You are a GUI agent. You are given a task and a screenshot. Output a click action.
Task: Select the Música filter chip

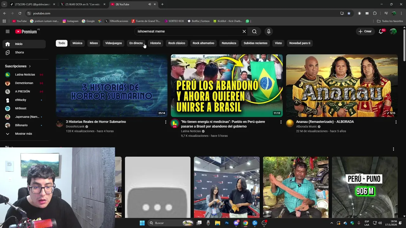click(x=77, y=43)
